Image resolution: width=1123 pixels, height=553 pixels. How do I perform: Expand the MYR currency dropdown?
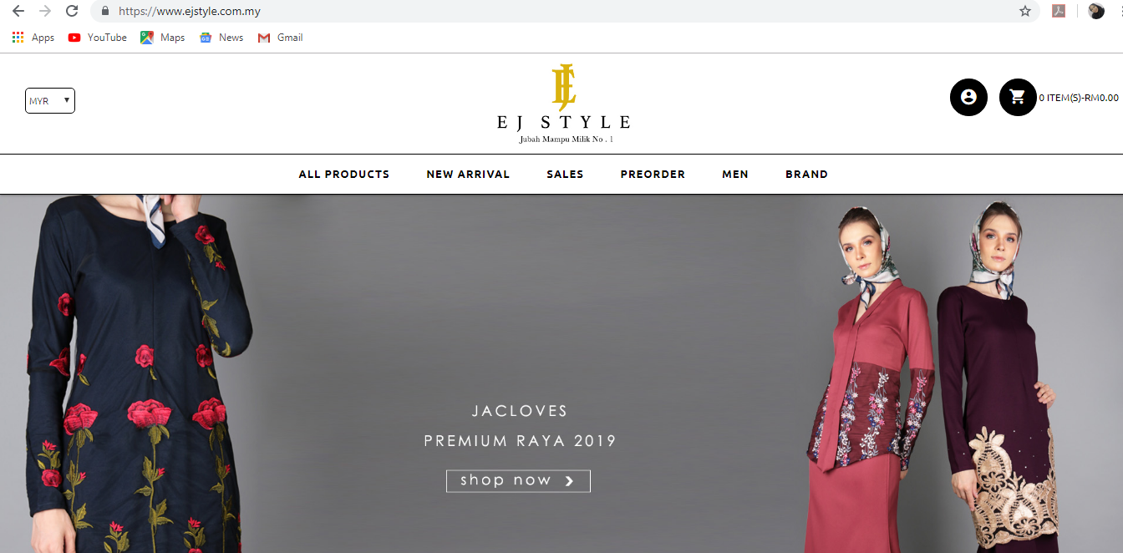tap(50, 101)
